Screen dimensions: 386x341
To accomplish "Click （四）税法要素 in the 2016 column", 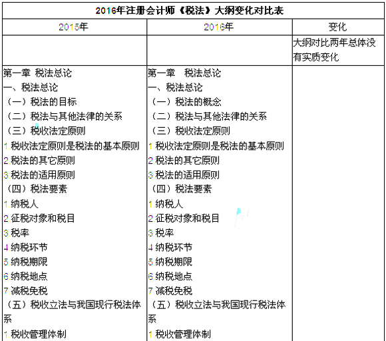I will point(181,189).
